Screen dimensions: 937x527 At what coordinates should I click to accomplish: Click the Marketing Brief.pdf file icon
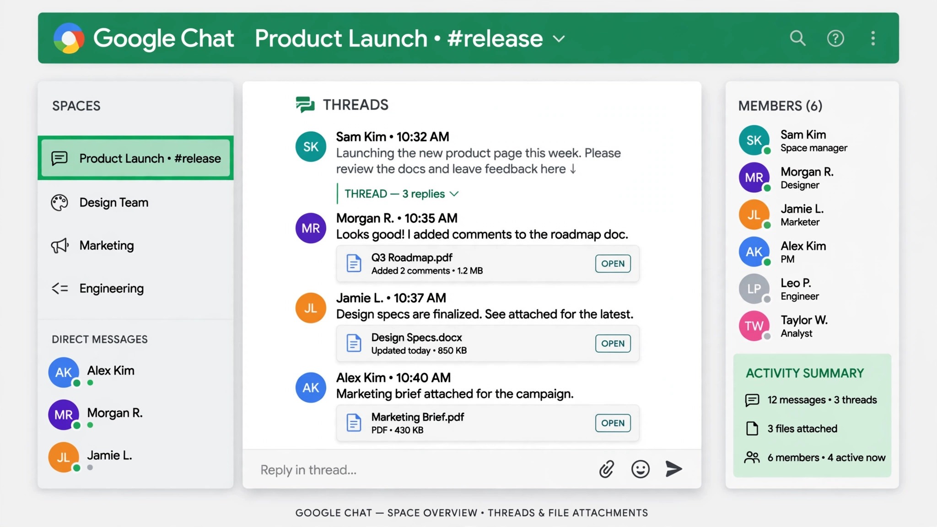click(354, 423)
